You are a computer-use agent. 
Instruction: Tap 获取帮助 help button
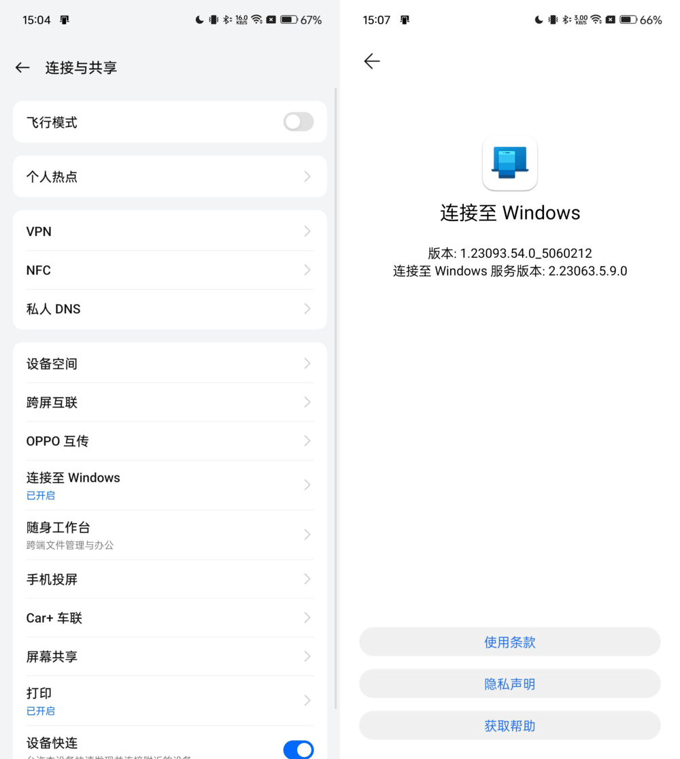coord(509,725)
